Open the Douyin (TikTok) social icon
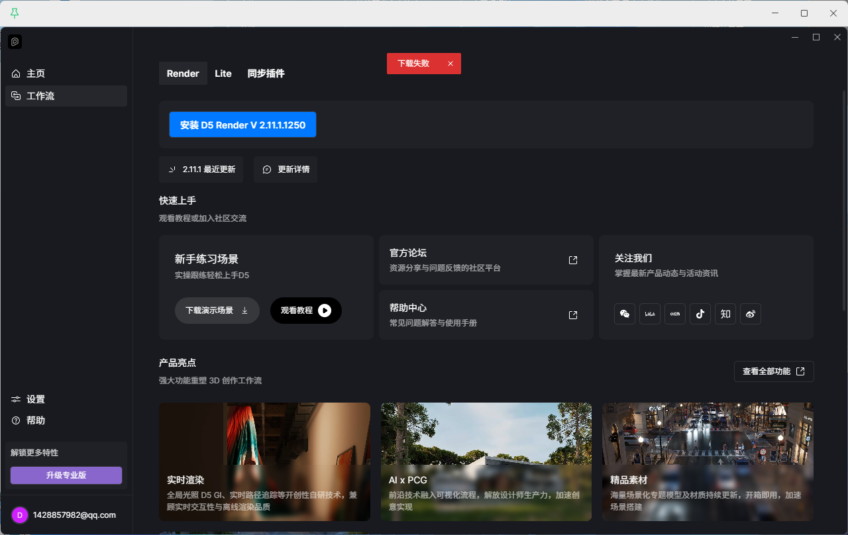This screenshot has width=848, height=535. coord(700,314)
